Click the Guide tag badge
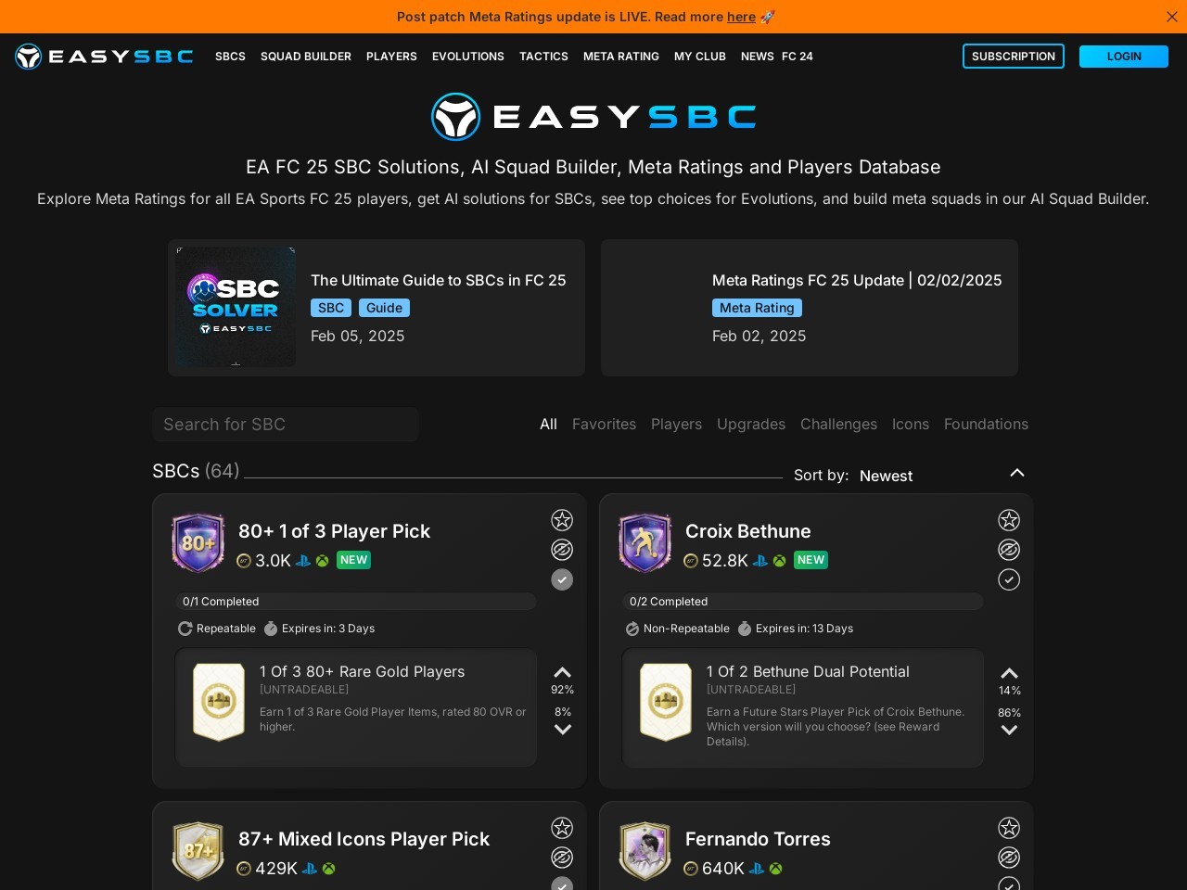1187x890 pixels. (384, 308)
